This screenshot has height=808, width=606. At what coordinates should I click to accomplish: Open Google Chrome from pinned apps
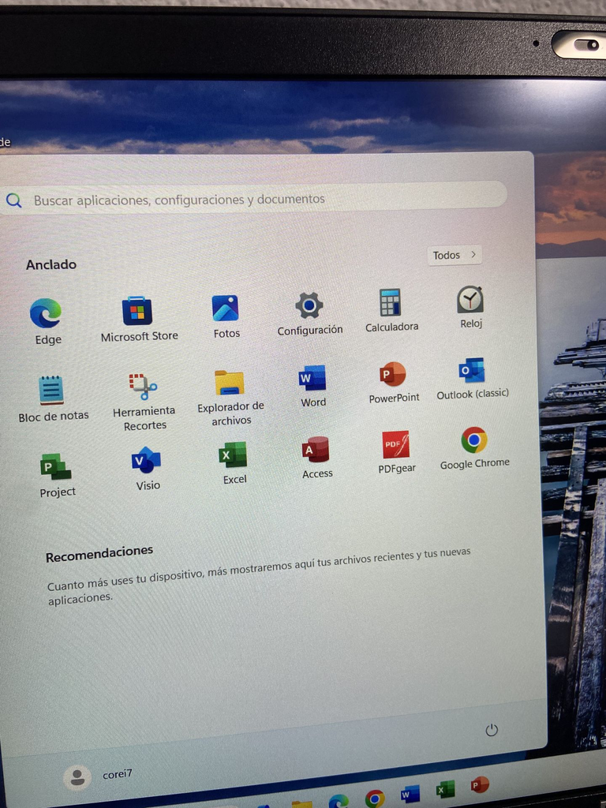click(474, 448)
